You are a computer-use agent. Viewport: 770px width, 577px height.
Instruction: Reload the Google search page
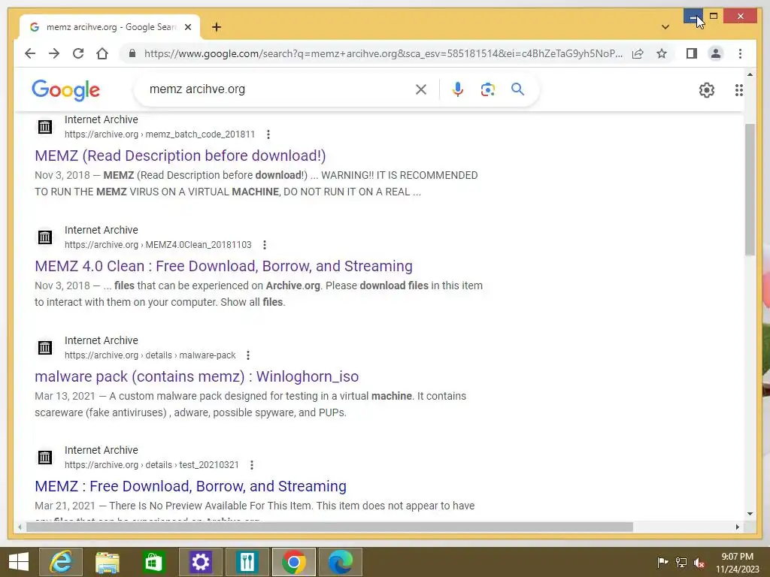point(78,53)
